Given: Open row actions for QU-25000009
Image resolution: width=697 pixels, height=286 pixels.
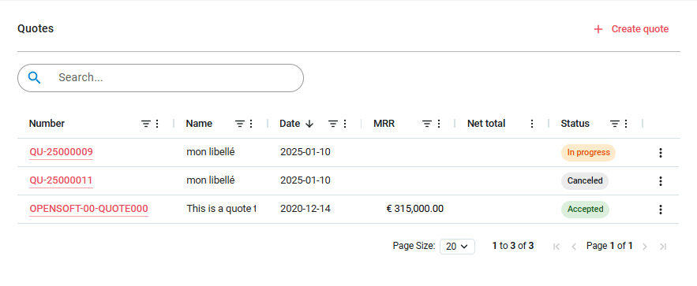Looking at the screenshot, I should 661,153.
